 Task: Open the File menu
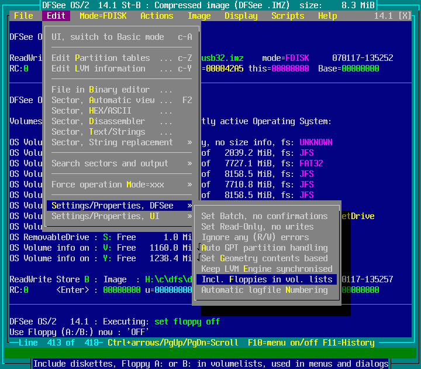click(x=23, y=16)
